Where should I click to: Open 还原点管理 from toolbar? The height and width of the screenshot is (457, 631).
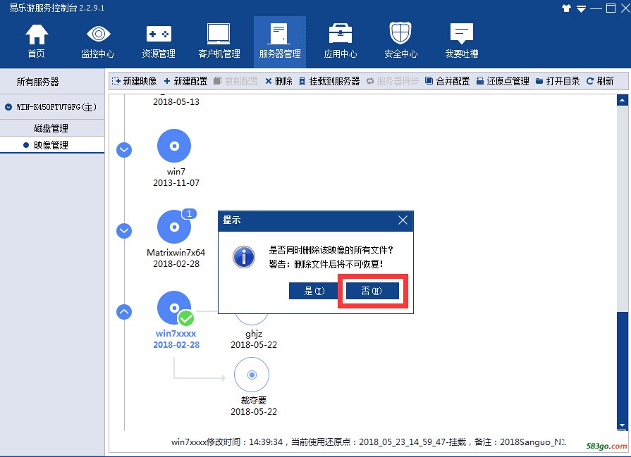pyautogui.click(x=503, y=81)
